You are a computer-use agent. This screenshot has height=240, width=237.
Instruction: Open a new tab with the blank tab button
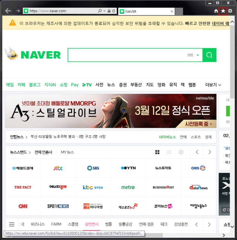[x=179, y=11]
